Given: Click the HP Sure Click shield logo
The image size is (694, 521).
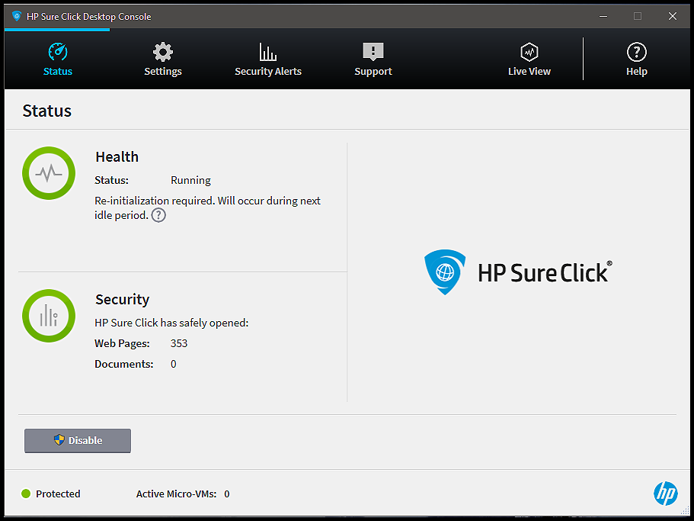Looking at the screenshot, I should coord(445,272).
